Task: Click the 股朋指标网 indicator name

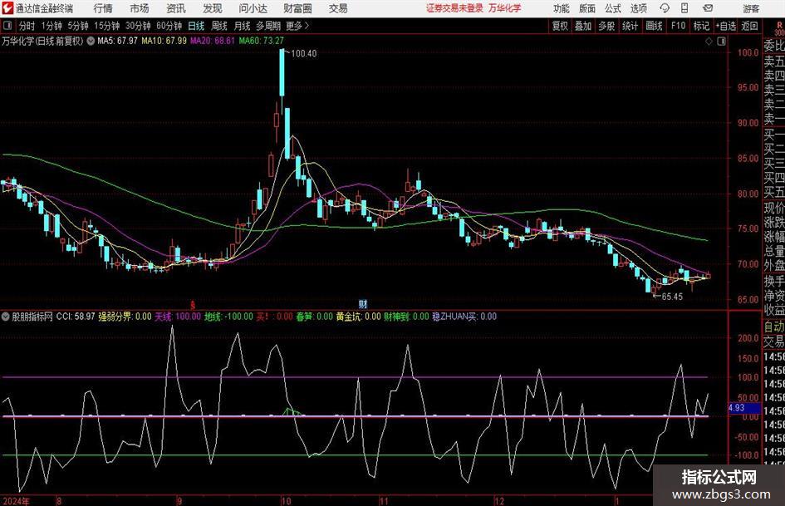Action: point(32,317)
